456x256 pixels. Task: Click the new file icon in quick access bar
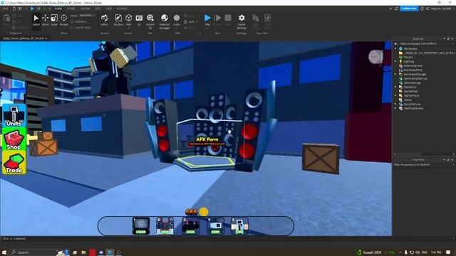(x=14, y=9)
